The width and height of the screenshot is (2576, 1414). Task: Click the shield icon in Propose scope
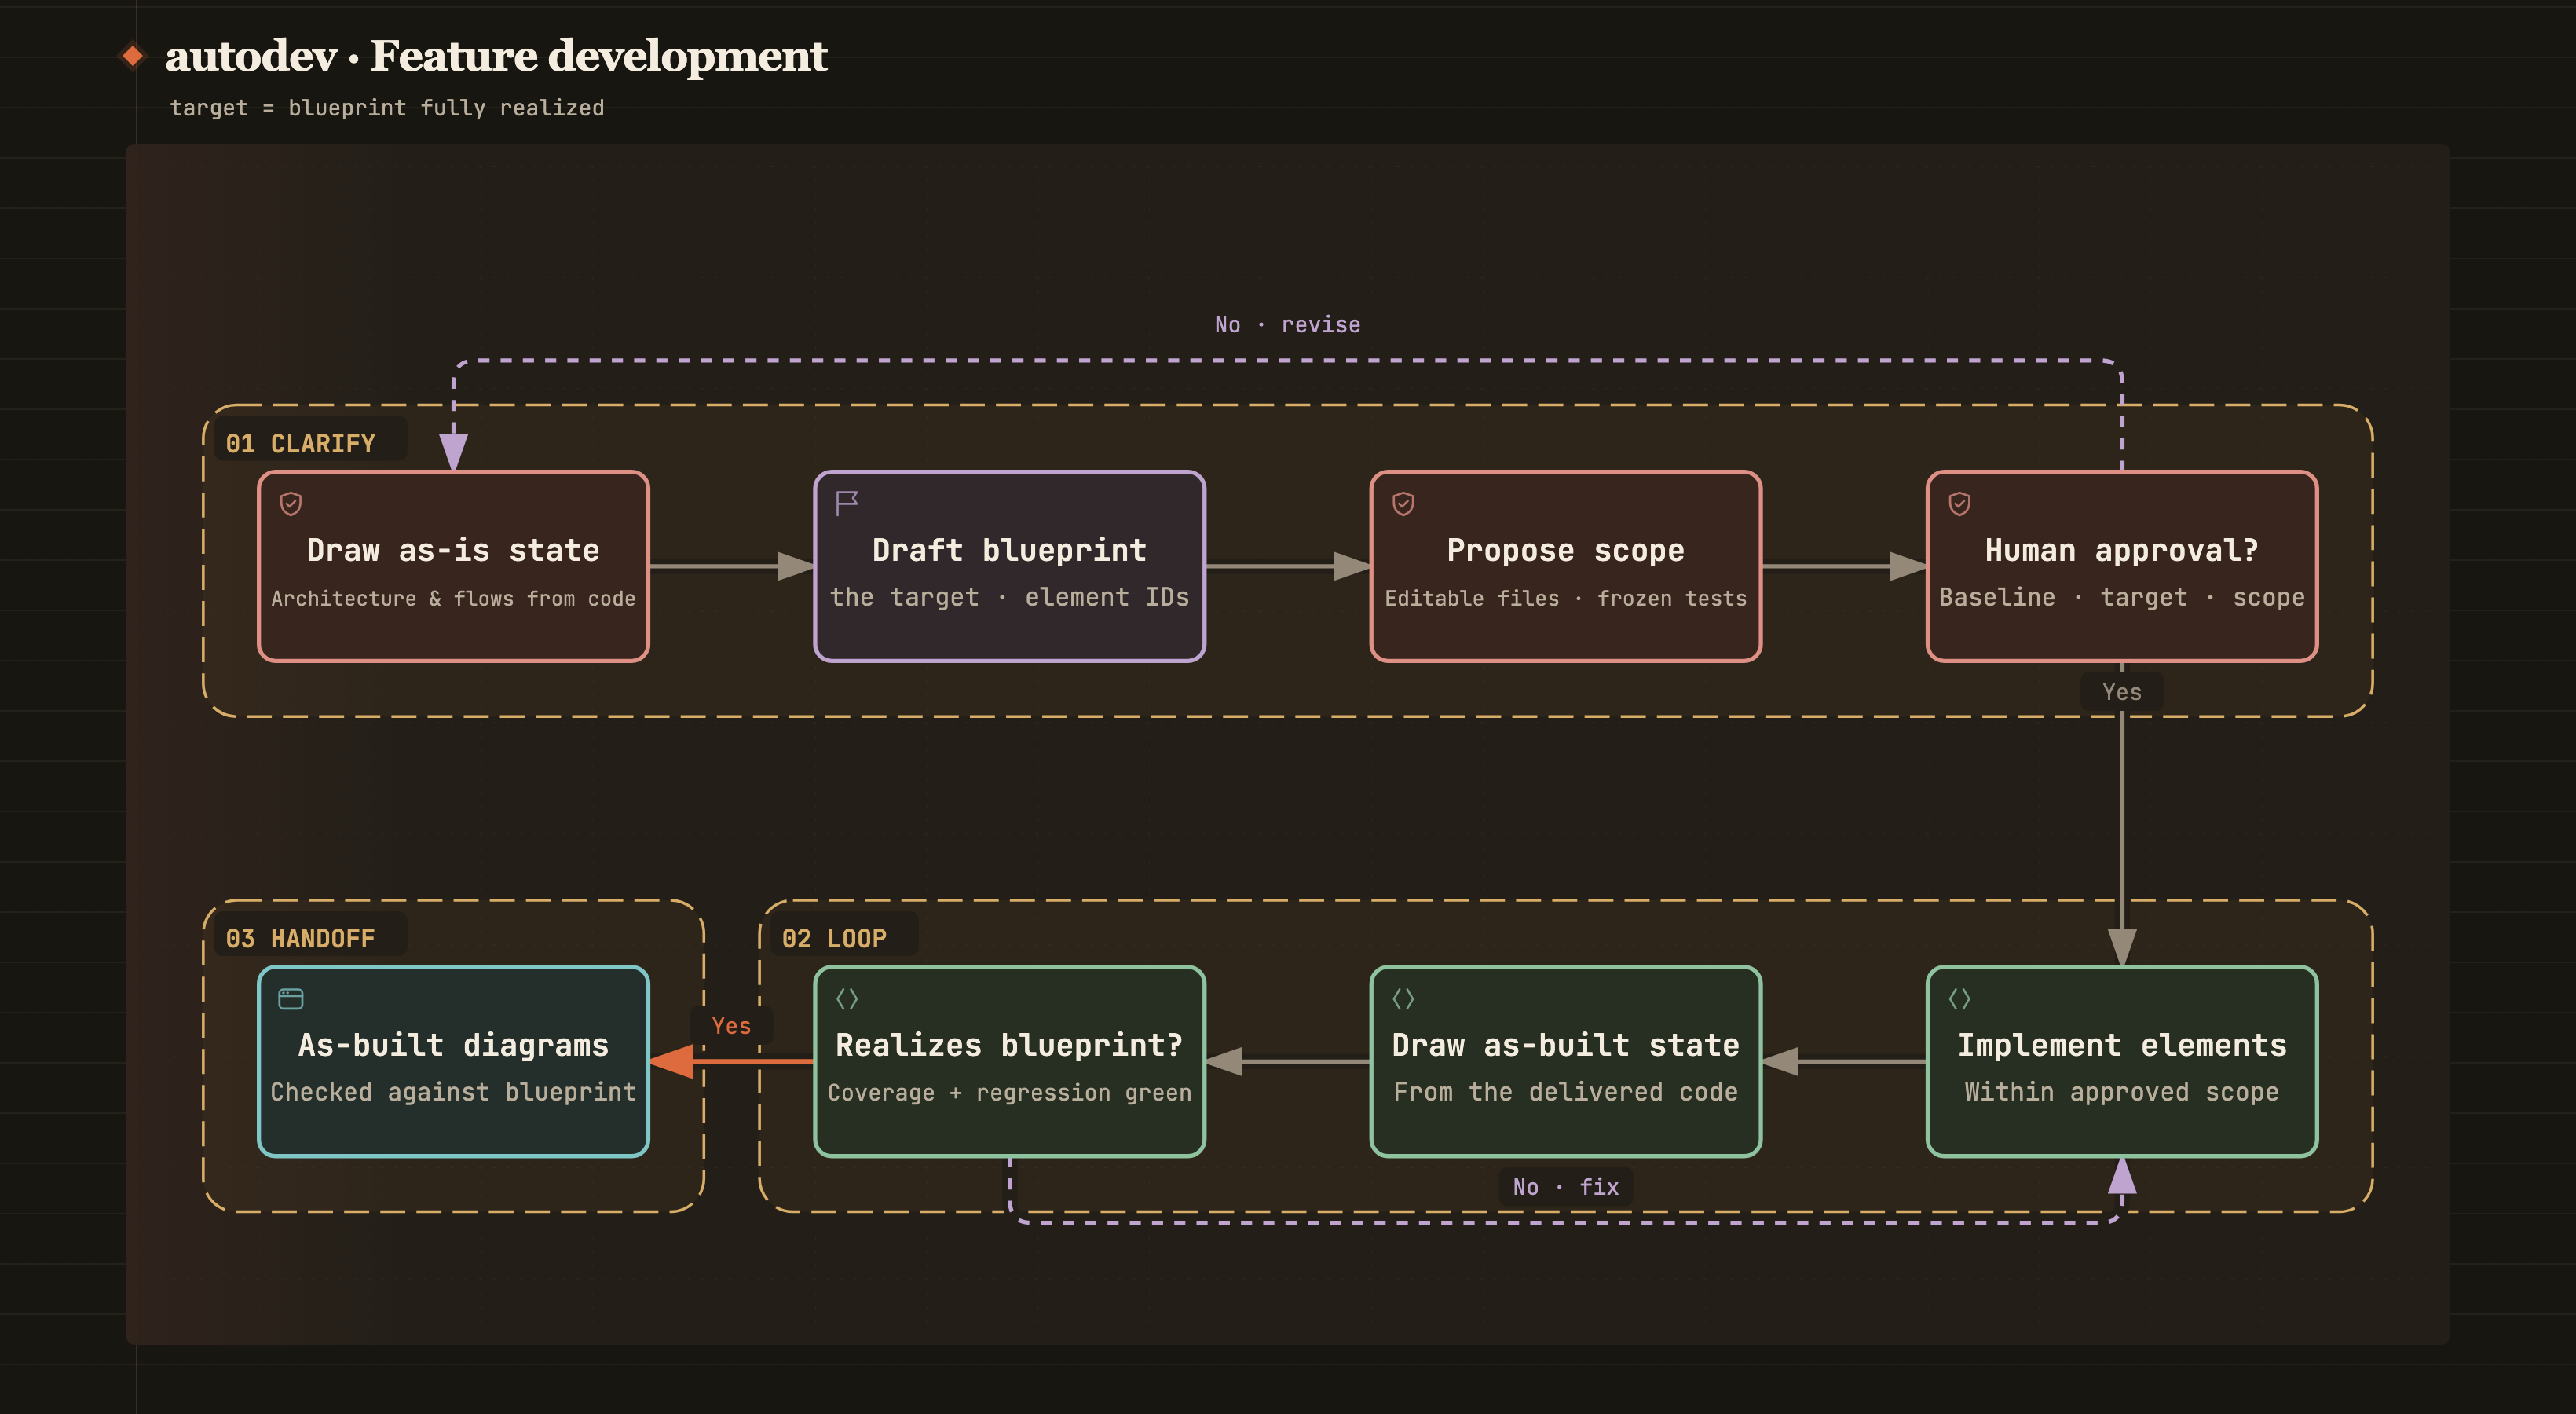[1403, 503]
